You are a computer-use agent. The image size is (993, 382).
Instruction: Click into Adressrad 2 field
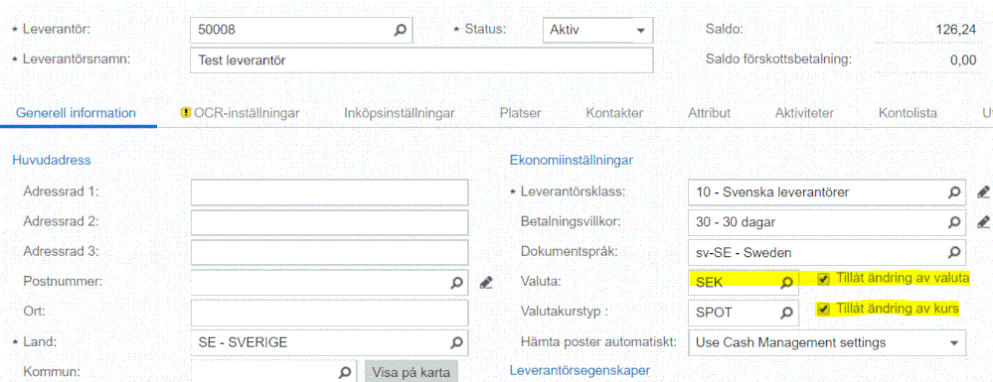(x=329, y=222)
